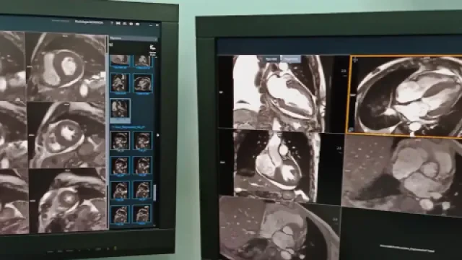
Task: Collapse the series group label above the lower thumbnails
Action: (x=128, y=127)
